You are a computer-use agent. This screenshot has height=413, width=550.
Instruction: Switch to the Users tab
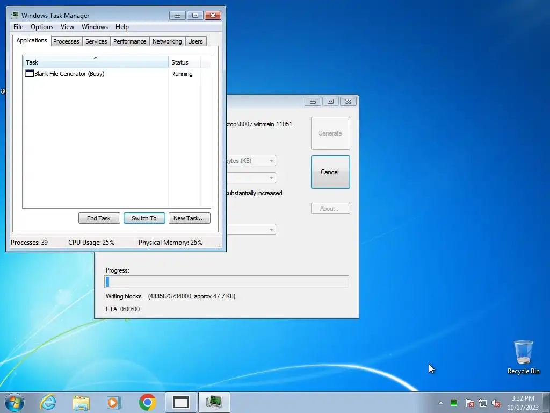pos(196,41)
